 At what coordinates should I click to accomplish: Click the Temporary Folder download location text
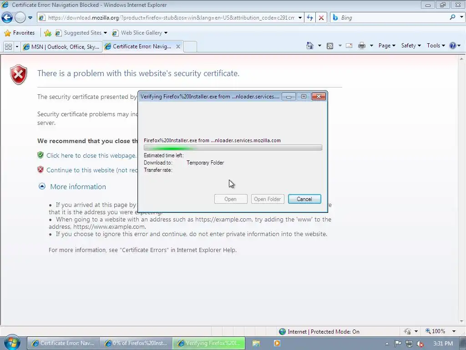pyautogui.click(x=205, y=163)
